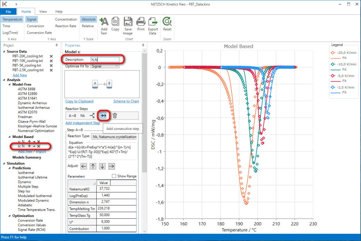This screenshot has width=361, height=241.
Task: Collapse the Analysis tree node
Action: pos(4,80)
